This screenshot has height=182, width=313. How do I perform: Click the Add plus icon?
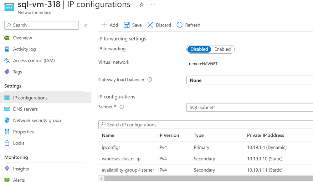click(104, 25)
